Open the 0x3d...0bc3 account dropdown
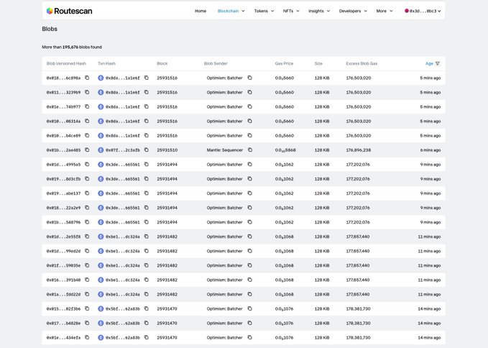The width and height of the screenshot is (488, 348). click(x=423, y=11)
